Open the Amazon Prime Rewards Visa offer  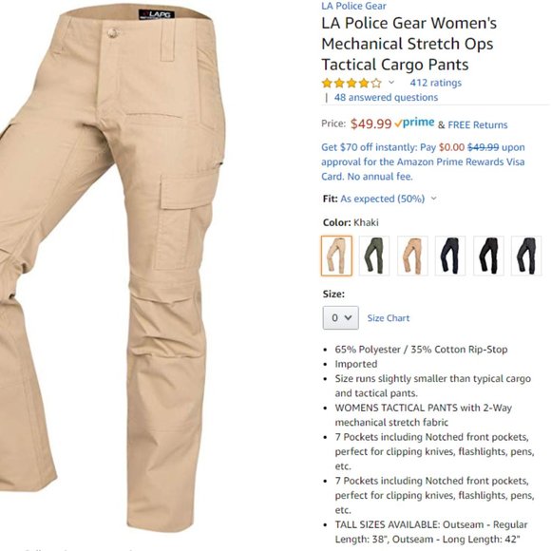(423, 161)
